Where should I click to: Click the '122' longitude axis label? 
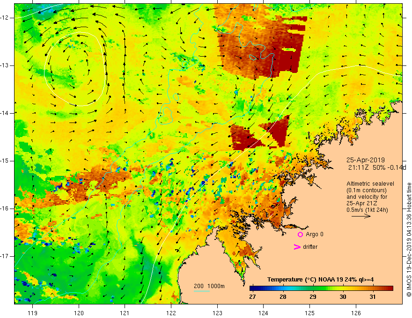[x=171, y=313]
